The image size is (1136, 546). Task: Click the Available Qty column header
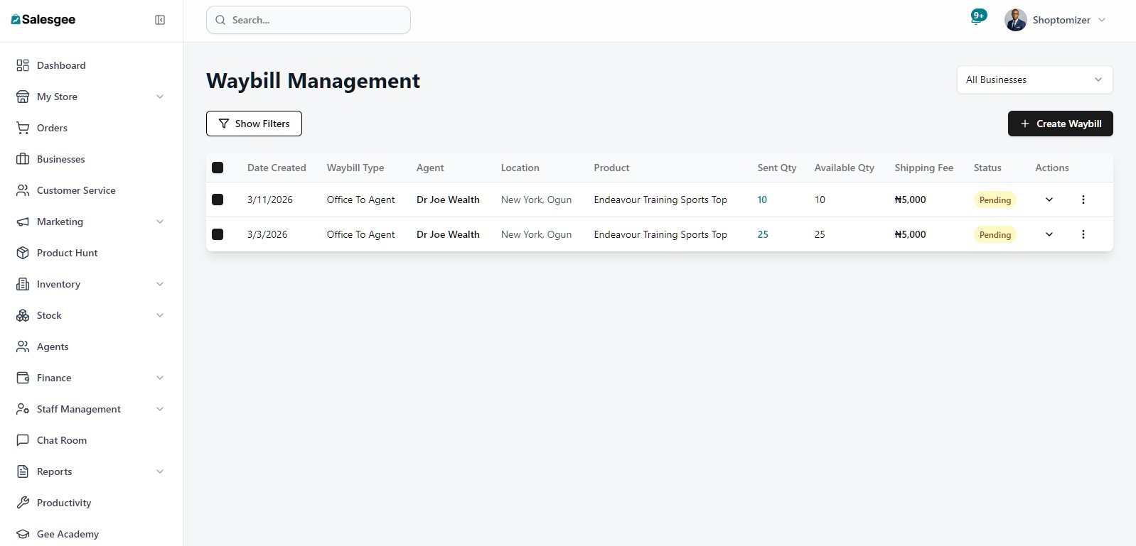point(845,168)
